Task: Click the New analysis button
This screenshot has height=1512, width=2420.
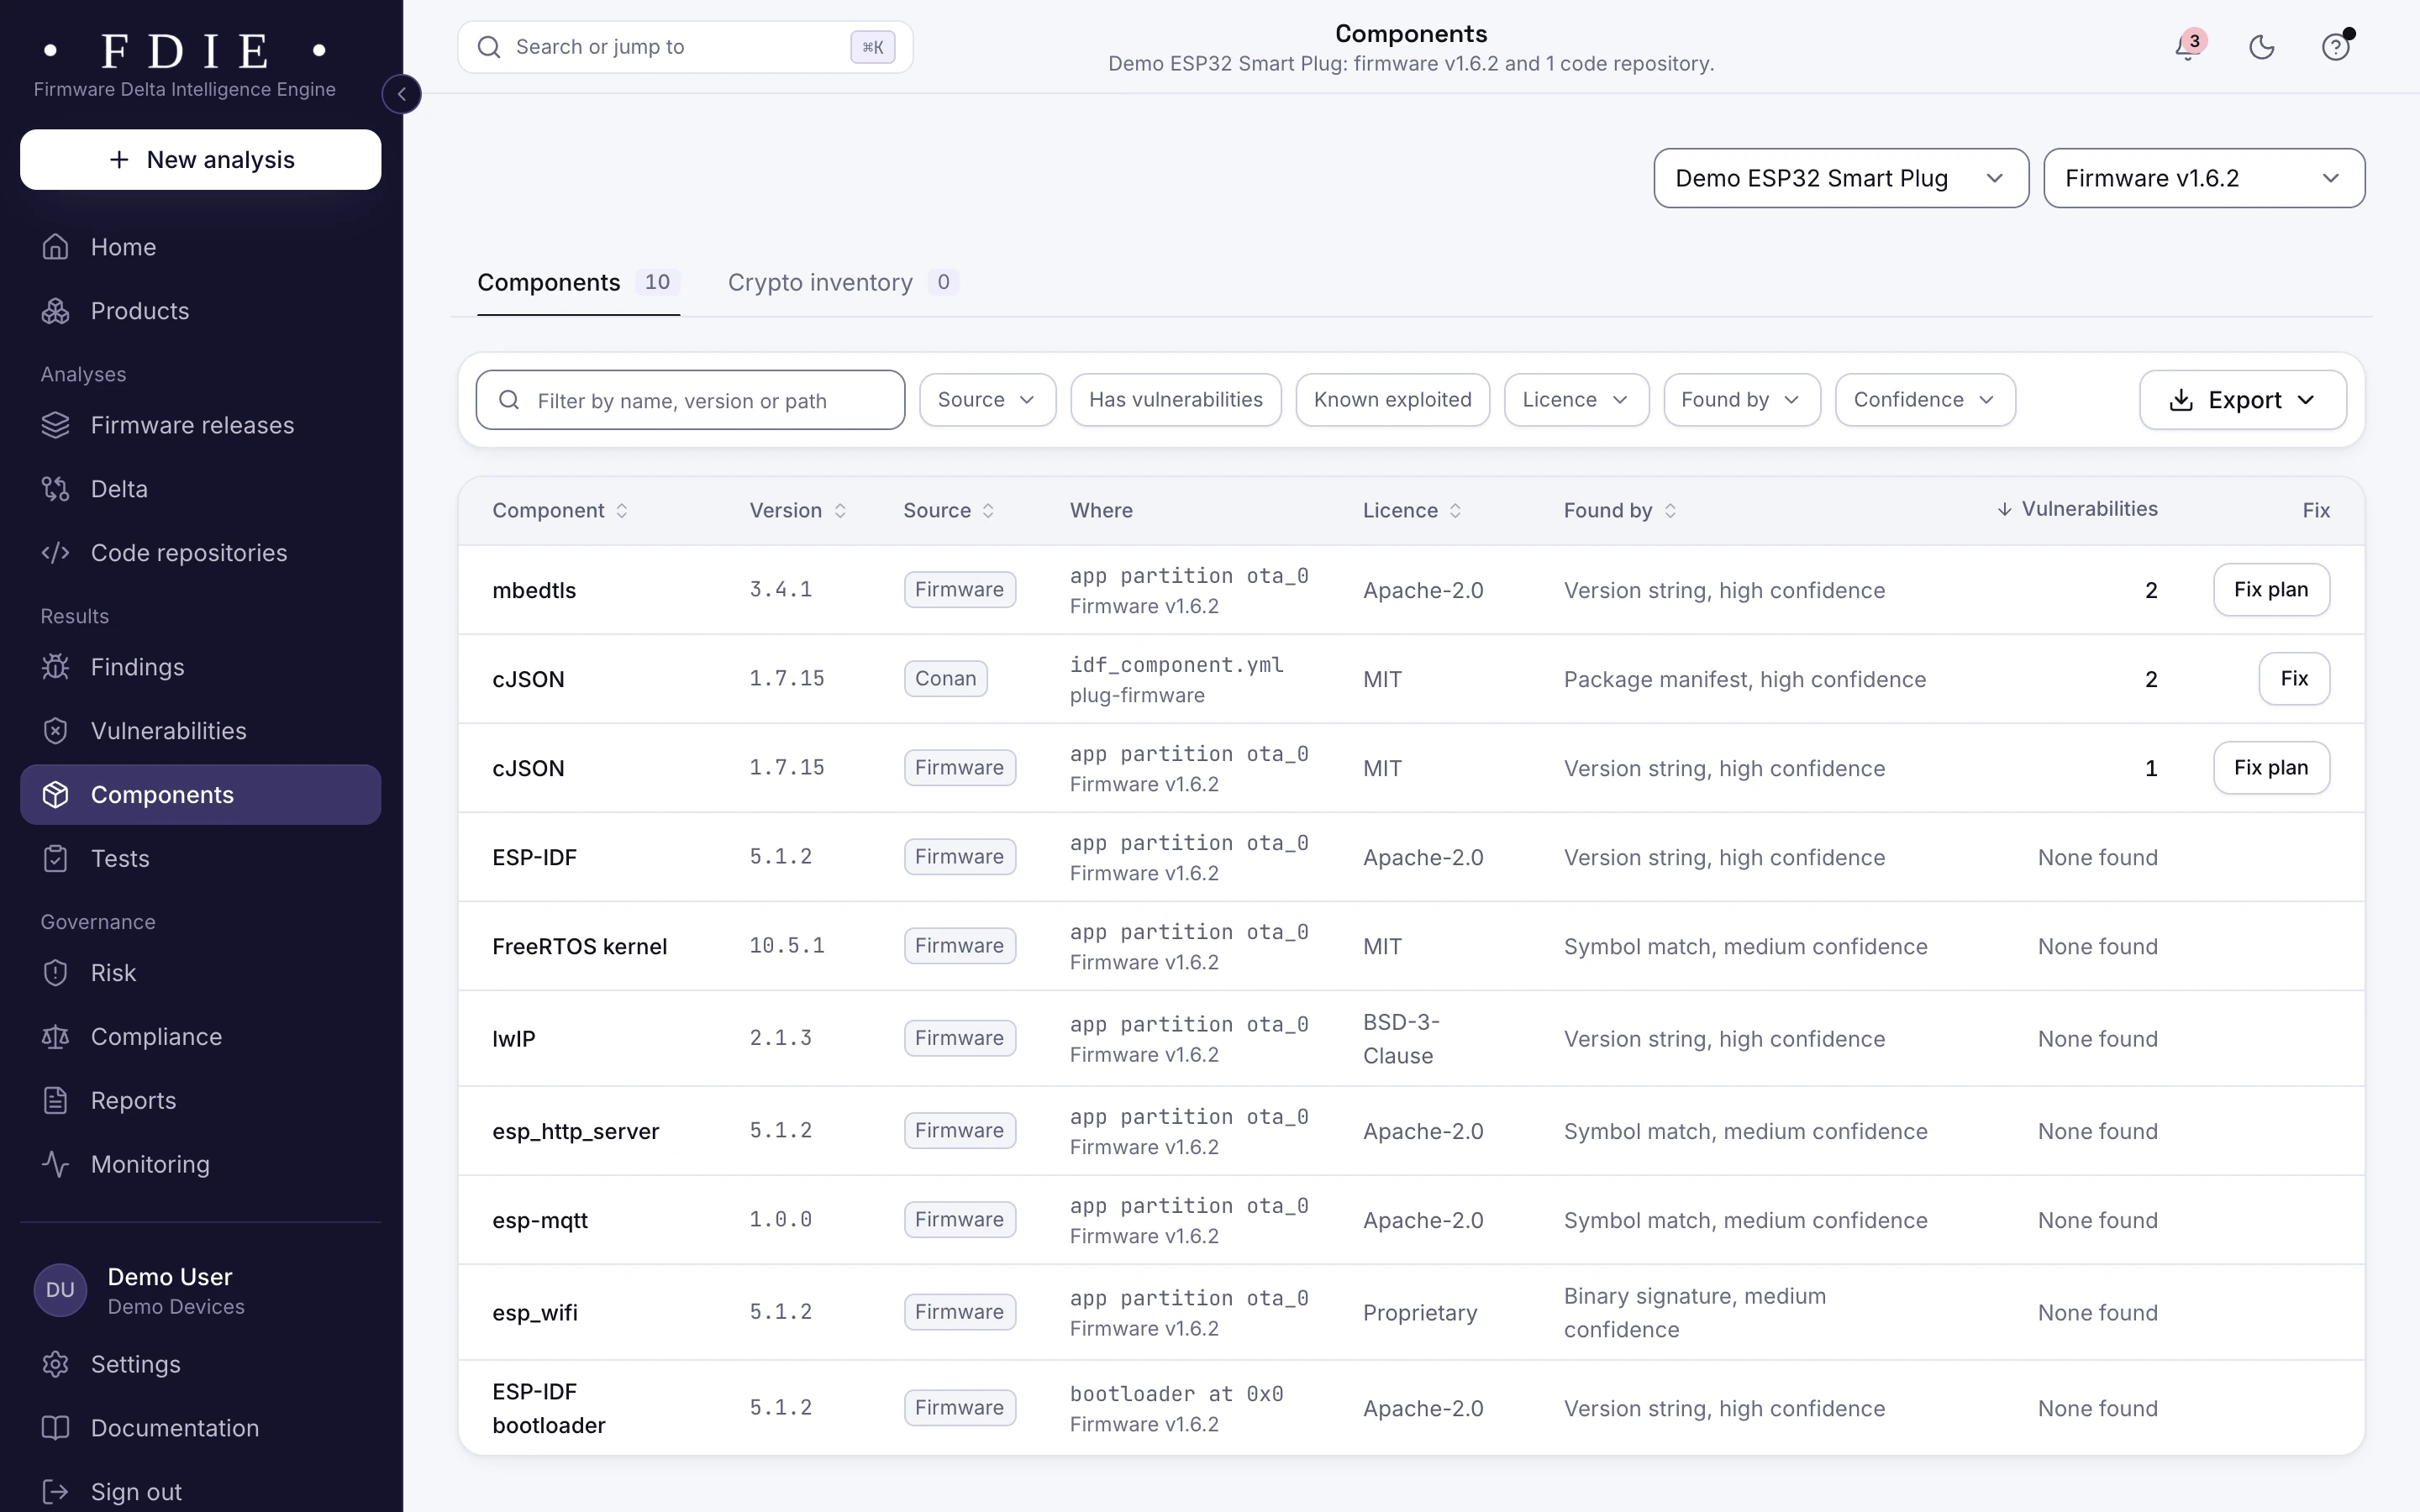Action: (x=200, y=160)
